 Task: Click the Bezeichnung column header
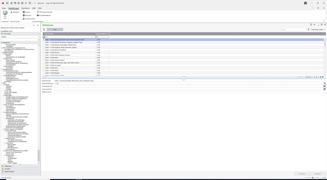(x=70, y=34)
